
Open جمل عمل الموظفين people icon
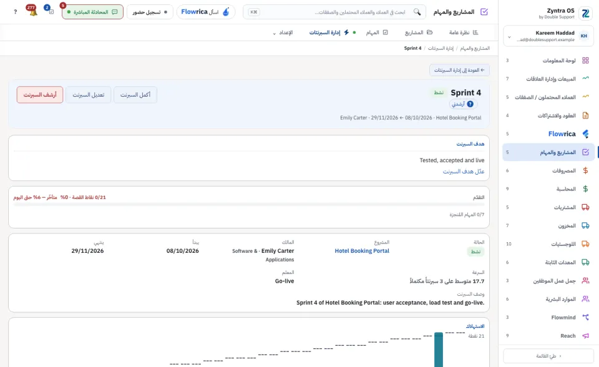[585, 281]
